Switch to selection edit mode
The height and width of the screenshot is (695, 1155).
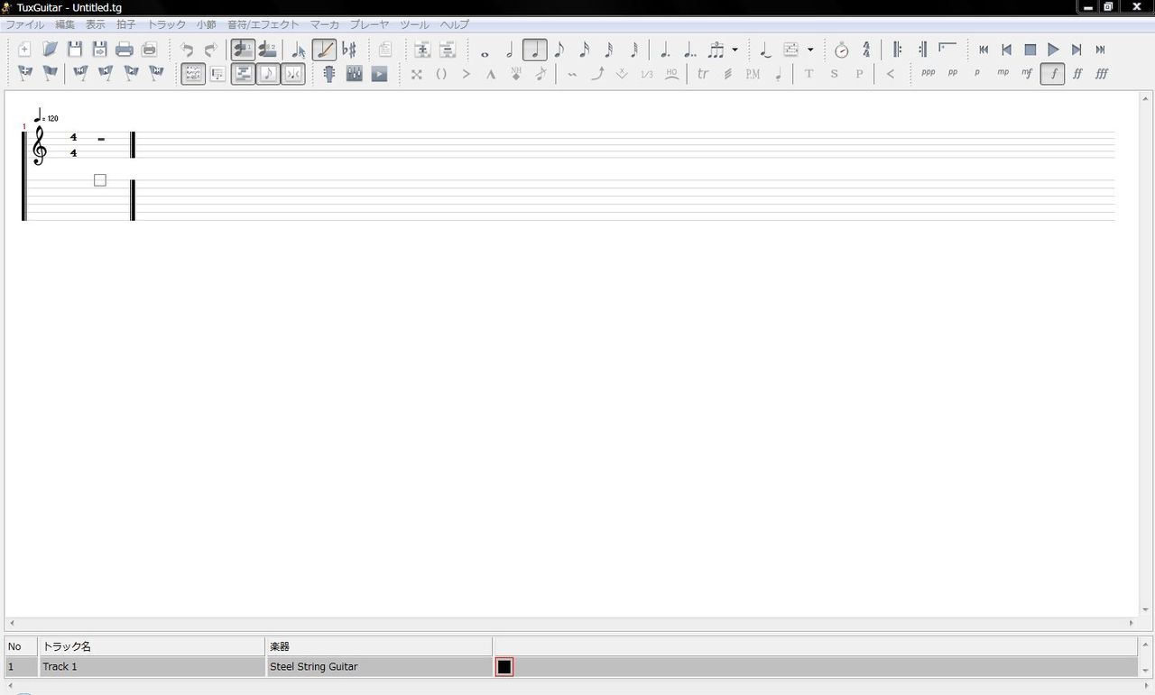pos(299,50)
